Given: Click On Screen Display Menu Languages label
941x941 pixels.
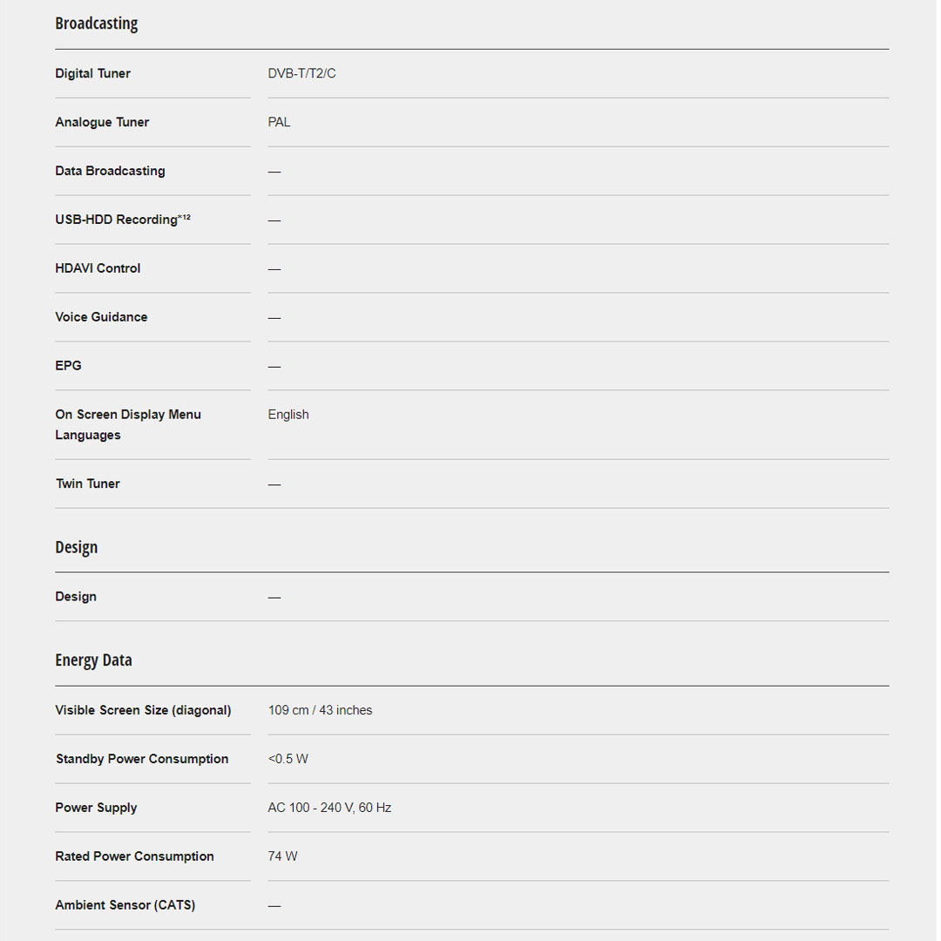Looking at the screenshot, I should tap(127, 424).
